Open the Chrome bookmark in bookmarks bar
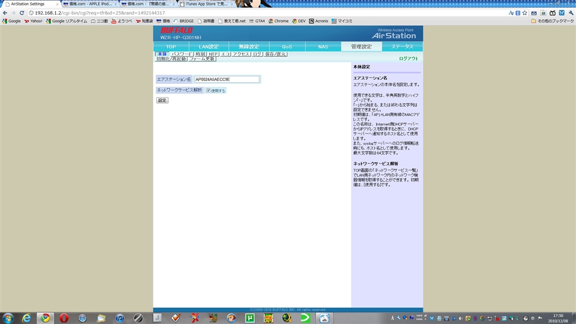 [x=278, y=21]
